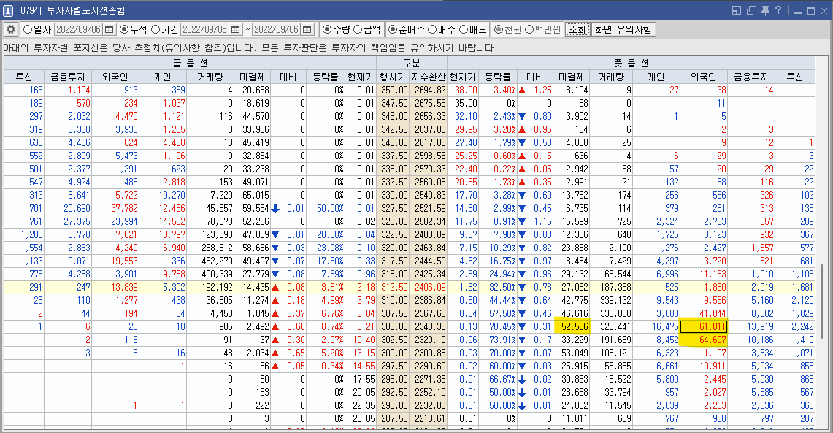
Task: Select the 수량 radio button
Action: tap(327, 29)
